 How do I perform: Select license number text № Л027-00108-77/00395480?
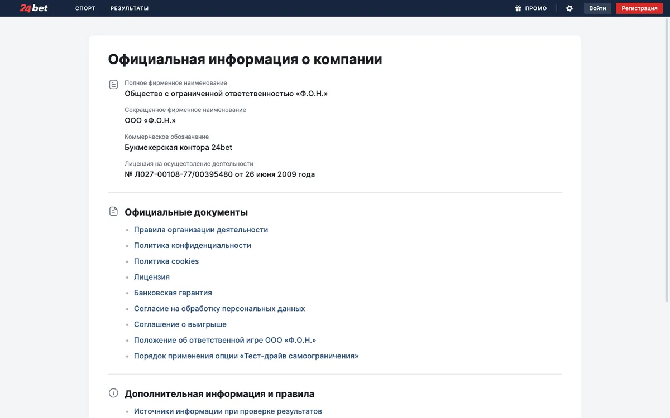(x=179, y=174)
